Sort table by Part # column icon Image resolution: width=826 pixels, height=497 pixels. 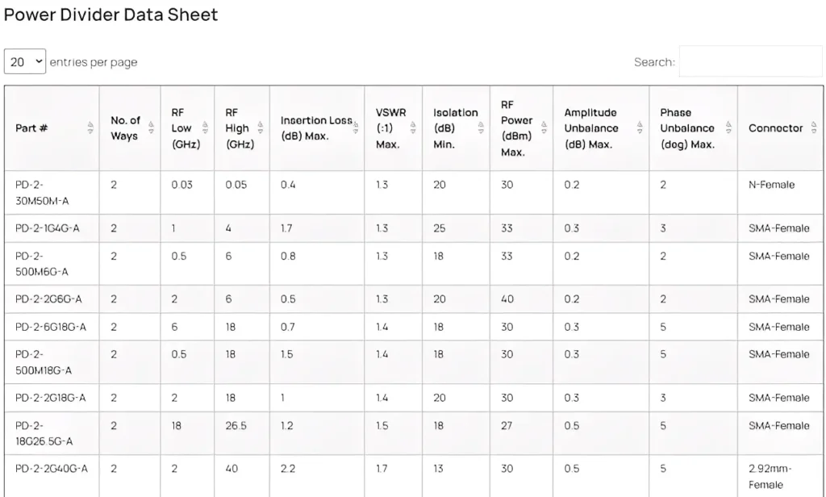coord(90,128)
